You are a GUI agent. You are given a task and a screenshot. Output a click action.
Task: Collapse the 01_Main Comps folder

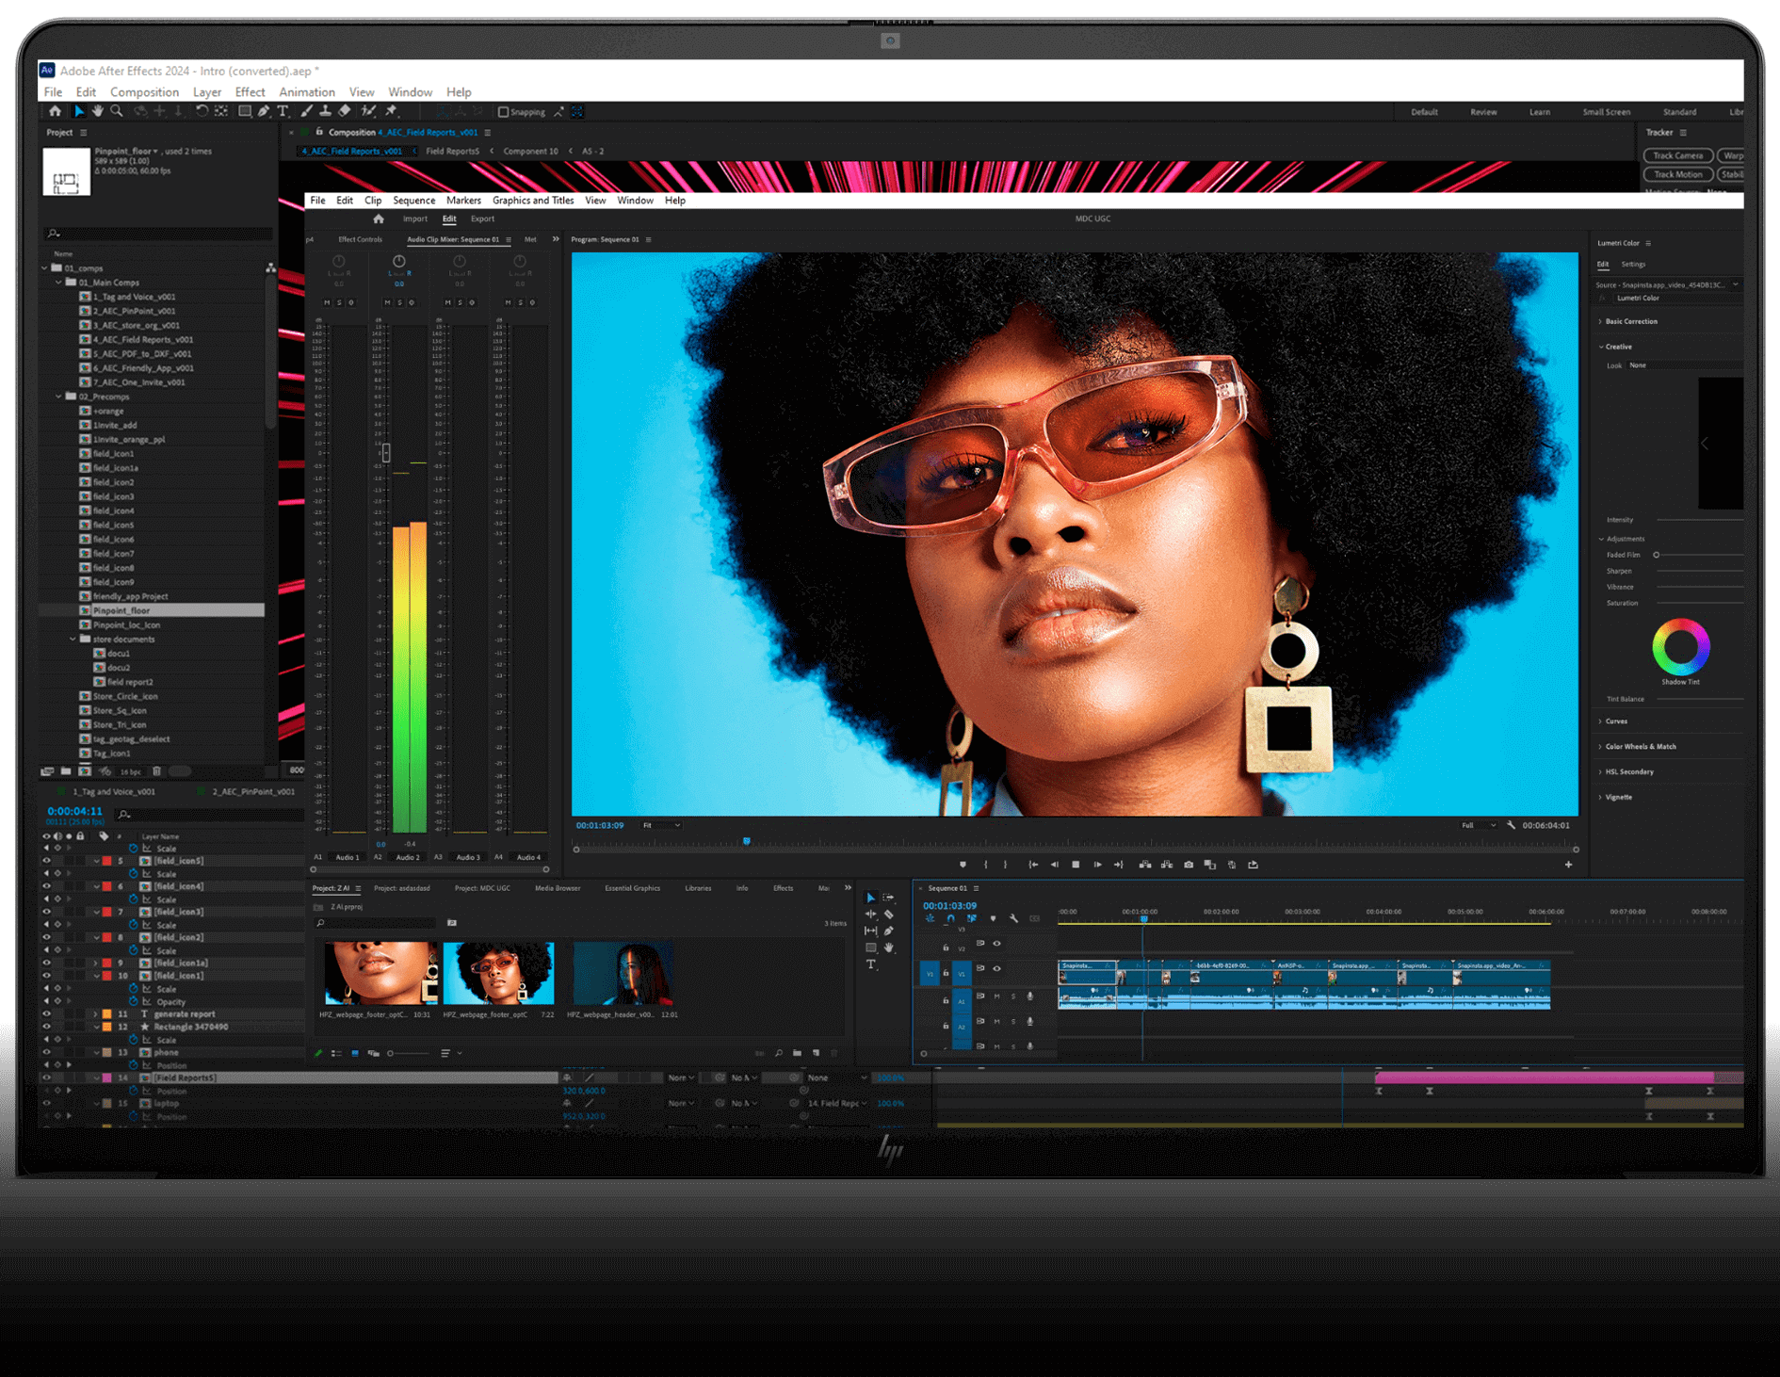point(58,283)
